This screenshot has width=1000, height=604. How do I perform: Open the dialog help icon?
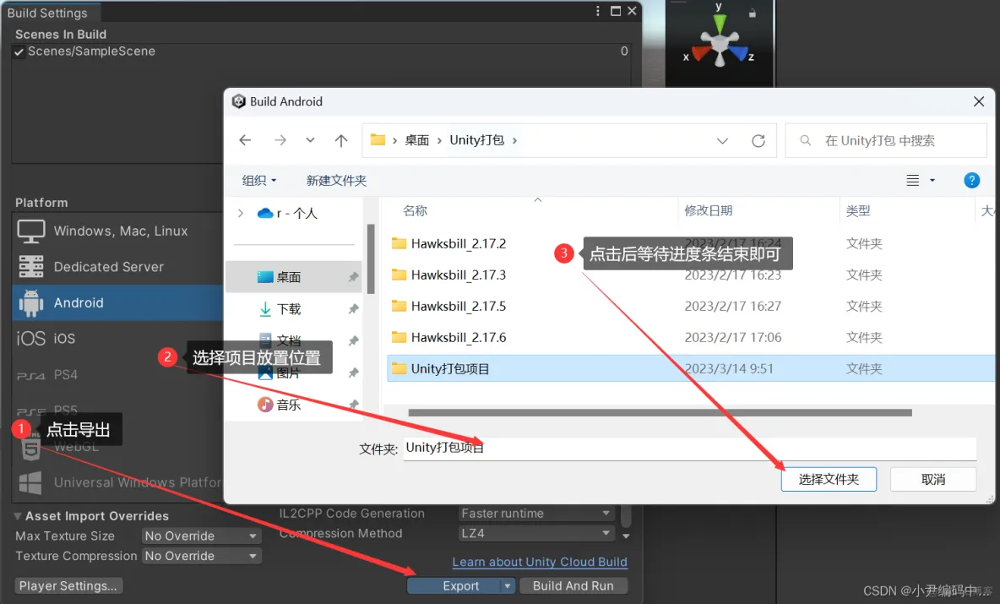pos(971,181)
